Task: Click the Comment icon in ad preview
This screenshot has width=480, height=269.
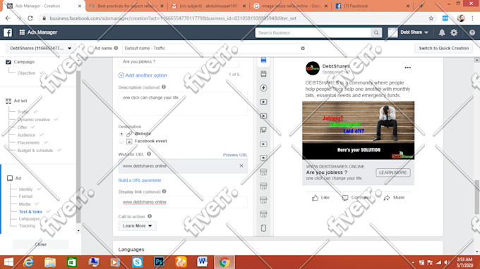Action: [345, 198]
